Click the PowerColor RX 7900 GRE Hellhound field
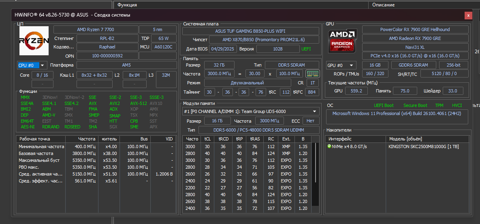 point(416,29)
